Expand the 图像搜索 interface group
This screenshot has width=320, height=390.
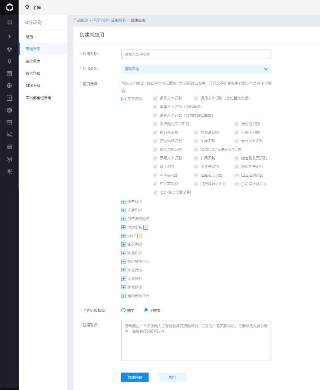pos(123,270)
